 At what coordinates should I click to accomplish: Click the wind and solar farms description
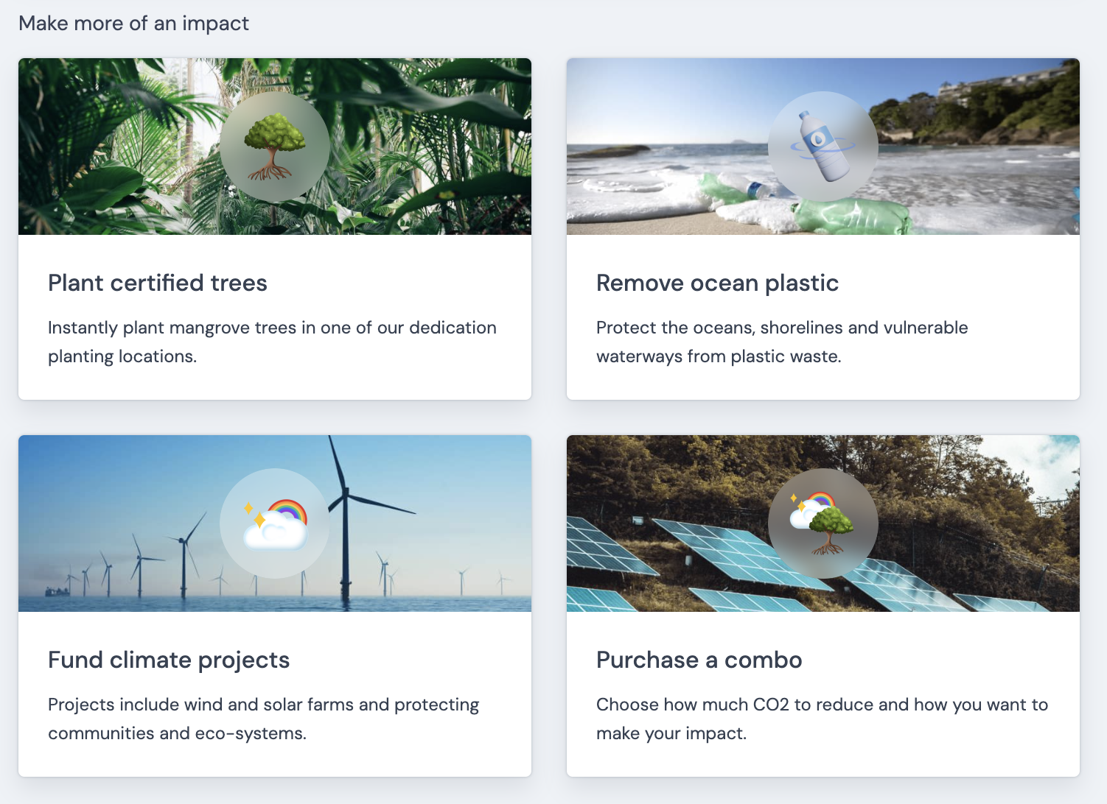(263, 719)
